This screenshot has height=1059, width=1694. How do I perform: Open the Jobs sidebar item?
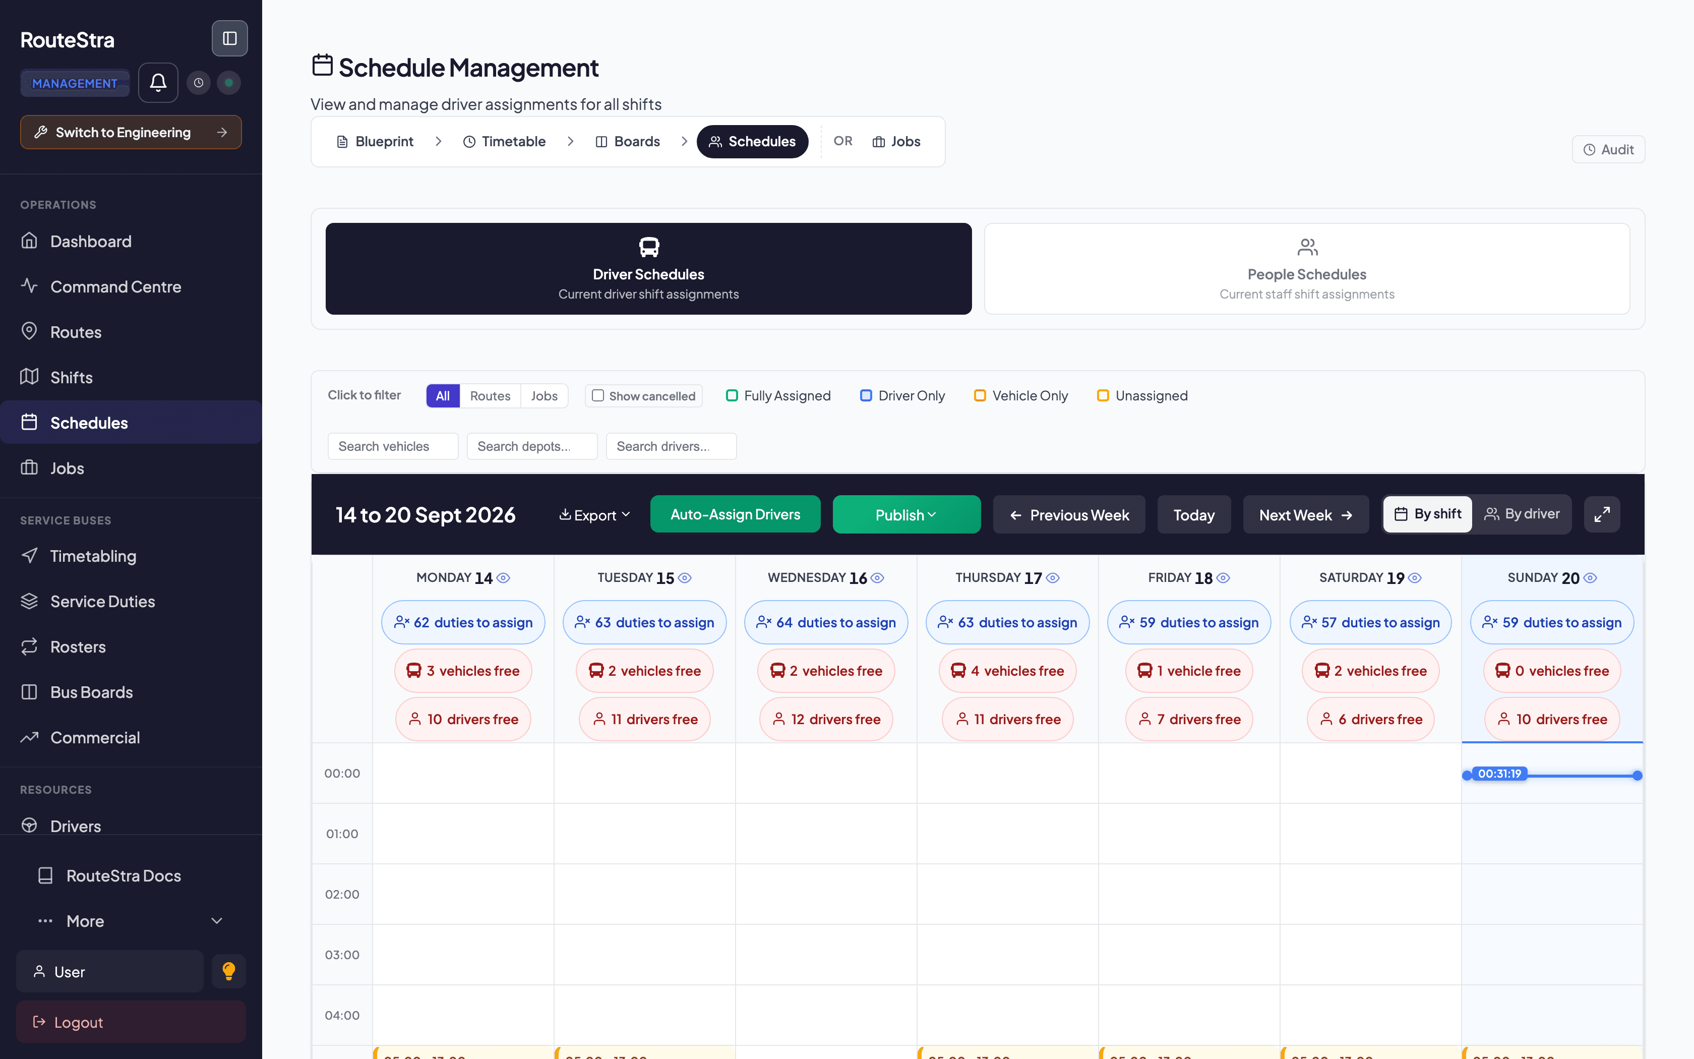coord(131,468)
